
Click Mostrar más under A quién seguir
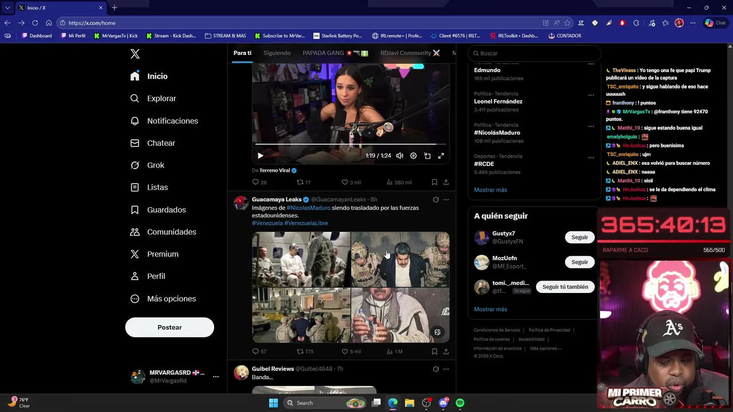pos(490,310)
